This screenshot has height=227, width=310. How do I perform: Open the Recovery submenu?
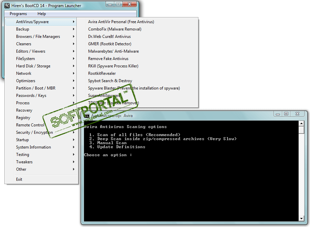point(41,110)
